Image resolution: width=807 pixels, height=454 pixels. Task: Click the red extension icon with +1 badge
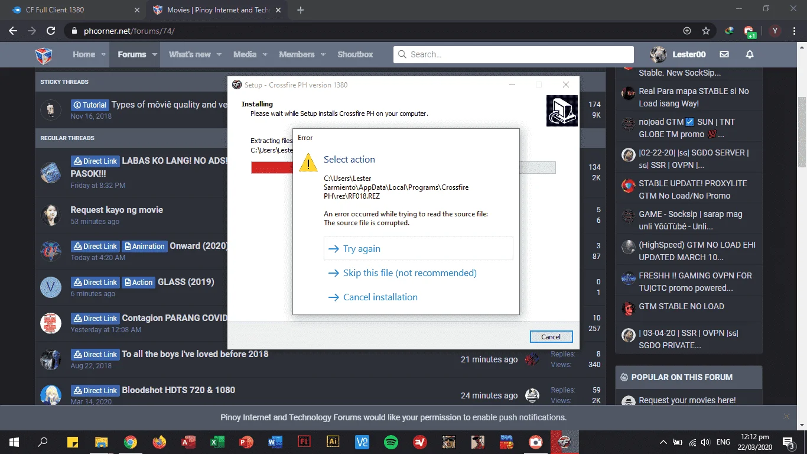click(749, 31)
